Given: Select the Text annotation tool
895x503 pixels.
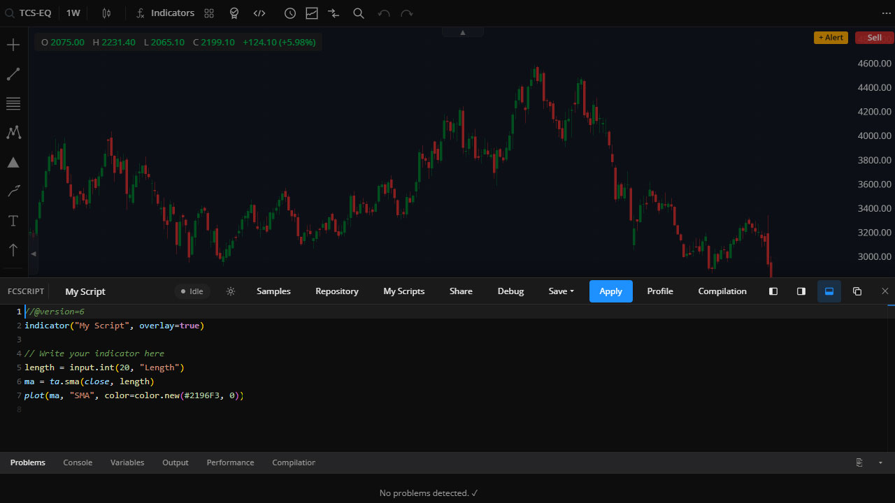Looking at the screenshot, I should point(13,221).
